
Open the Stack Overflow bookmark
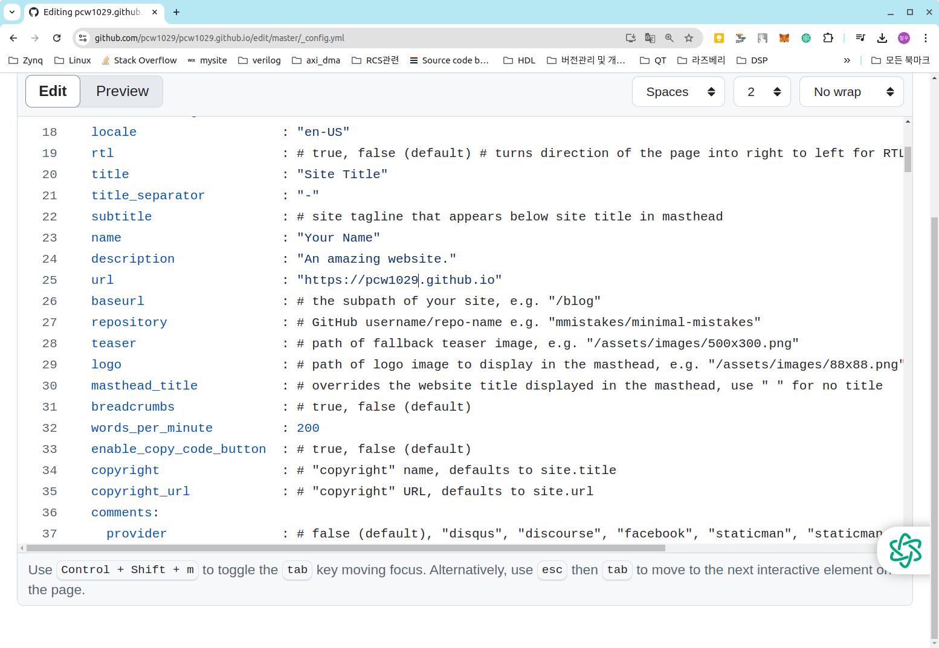click(x=139, y=60)
